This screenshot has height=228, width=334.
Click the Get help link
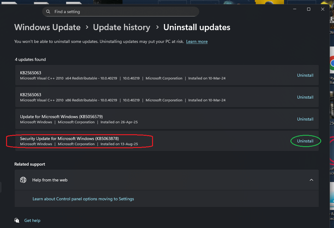pos(32,220)
